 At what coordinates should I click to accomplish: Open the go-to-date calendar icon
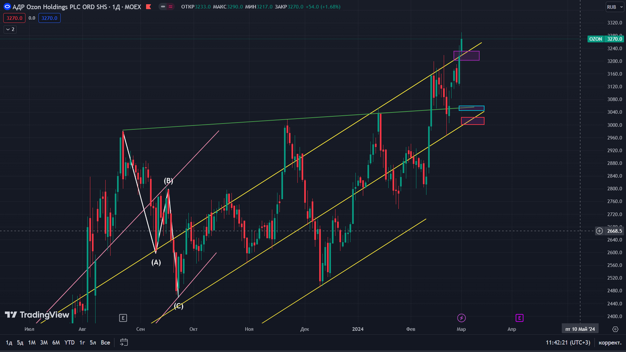click(x=124, y=343)
